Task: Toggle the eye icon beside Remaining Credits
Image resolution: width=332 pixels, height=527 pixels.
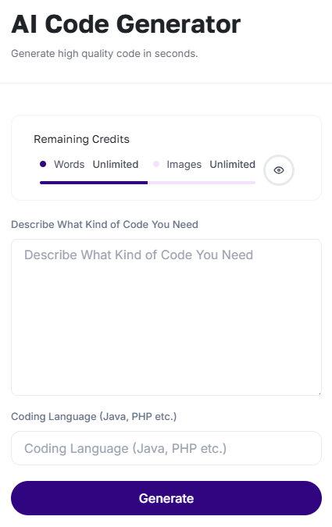Action: point(279,170)
